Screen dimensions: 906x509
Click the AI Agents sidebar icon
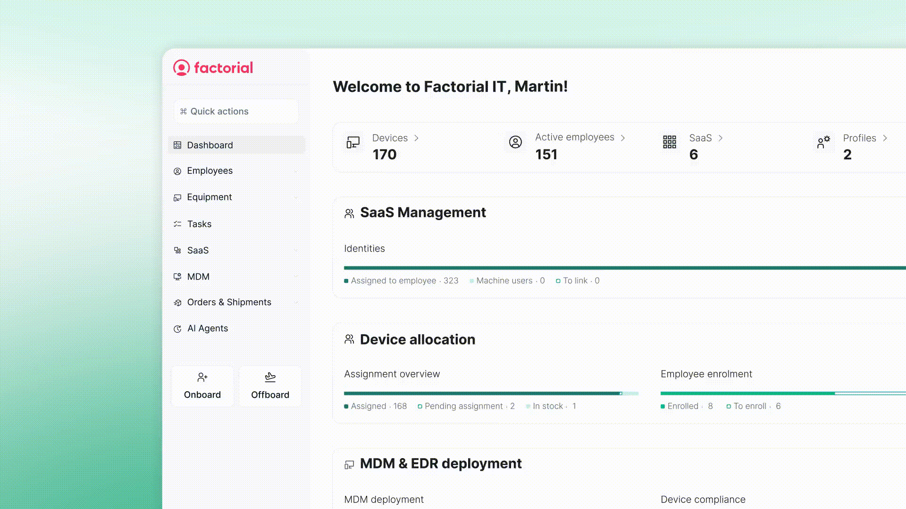[177, 329]
